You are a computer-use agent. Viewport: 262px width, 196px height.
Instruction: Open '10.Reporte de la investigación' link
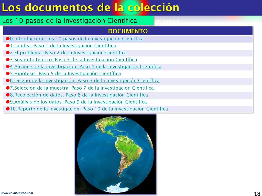pyautogui.click(x=89, y=109)
